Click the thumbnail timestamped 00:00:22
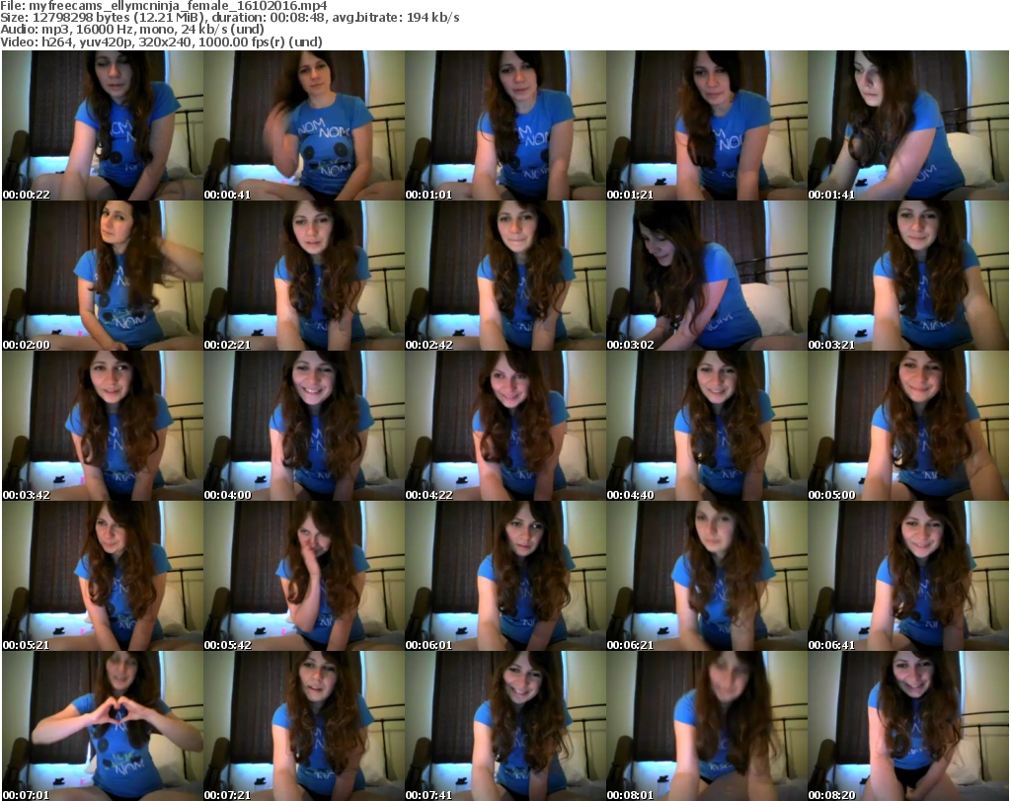 pyautogui.click(x=102, y=125)
